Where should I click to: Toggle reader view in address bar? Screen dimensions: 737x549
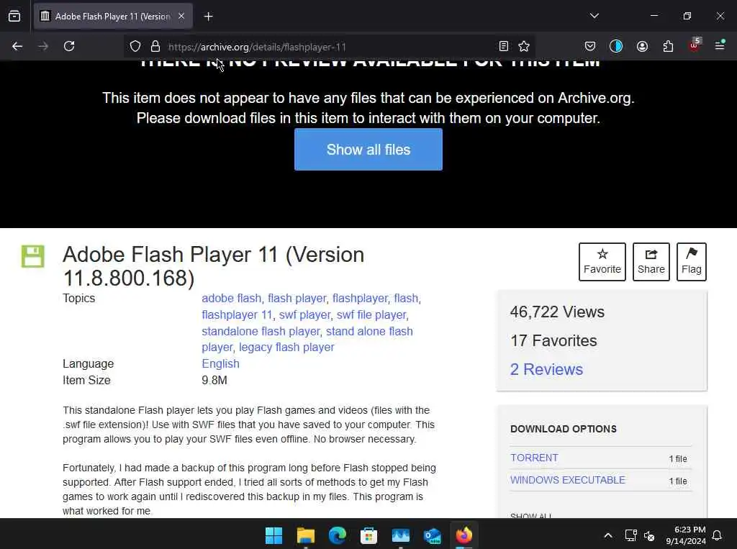coord(503,46)
